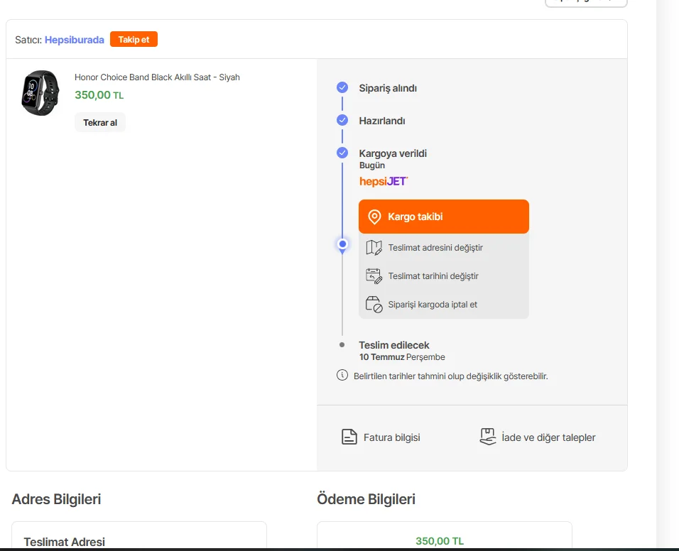
Task: Click the 350,00 TL payment total
Action: (440, 541)
